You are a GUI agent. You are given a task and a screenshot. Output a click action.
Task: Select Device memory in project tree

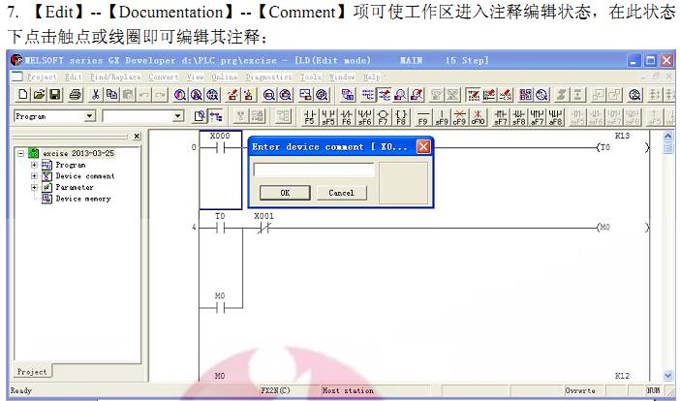point(82,199)
